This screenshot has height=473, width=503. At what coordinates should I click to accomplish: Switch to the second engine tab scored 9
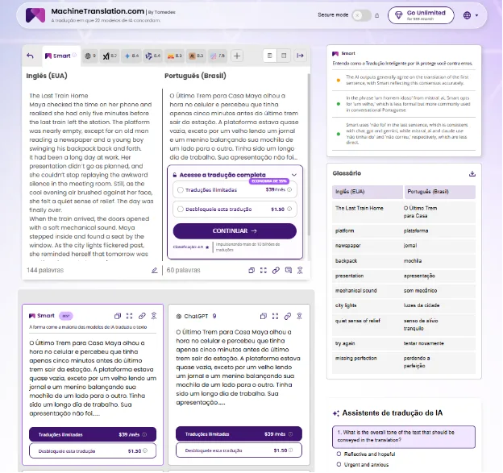click(x=89, y=56)
